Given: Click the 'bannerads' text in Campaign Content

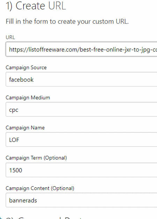Looking at the screenshot, I should 23,201.
